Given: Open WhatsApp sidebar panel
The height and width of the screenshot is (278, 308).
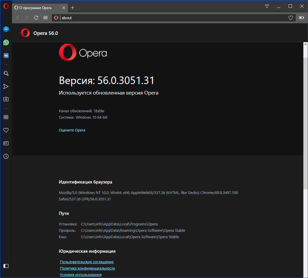Looking at the screenshot, I should pyautogui.click(x=6, y=42).
